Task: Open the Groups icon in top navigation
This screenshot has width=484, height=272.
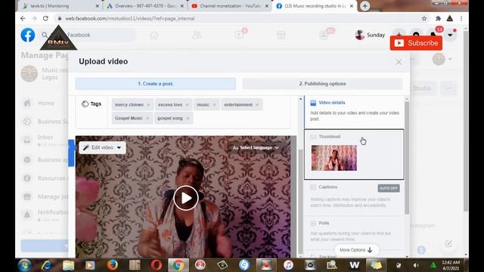Action: tap(324, 35)
